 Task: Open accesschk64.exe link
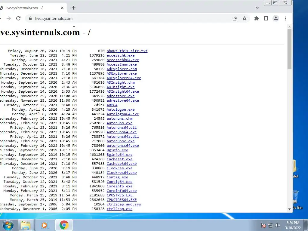tap(123, 60)
